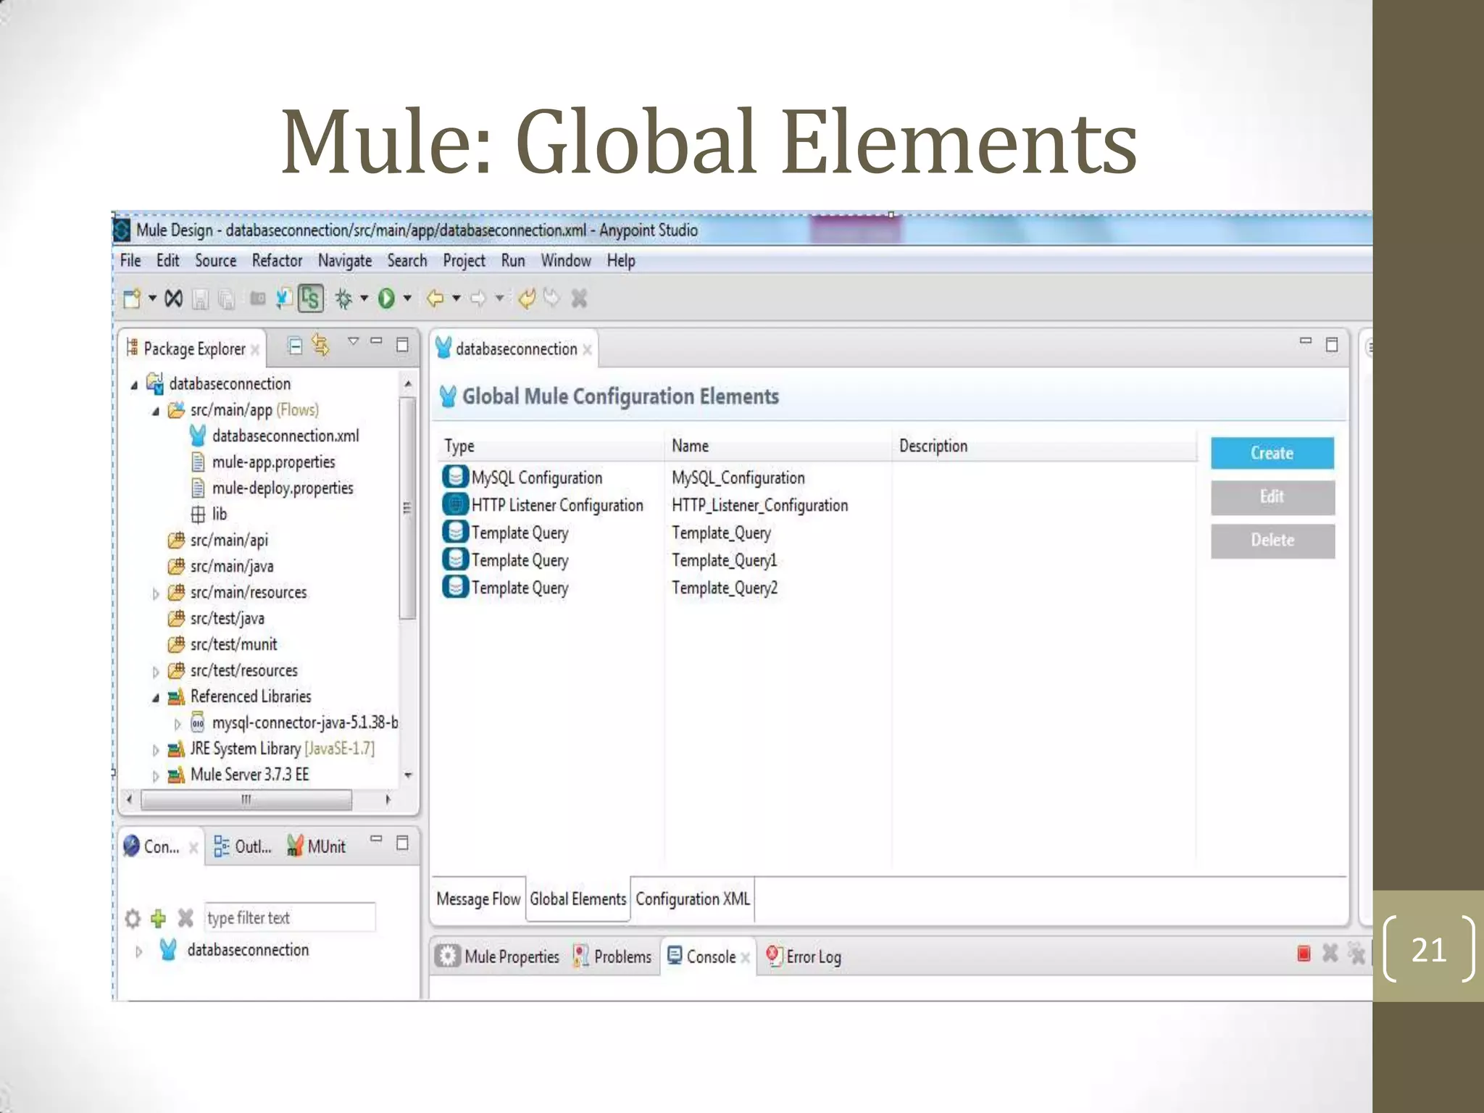
Task: Click the Collapse All icon in Package Explorer
Action: click(x=295, y=346)
